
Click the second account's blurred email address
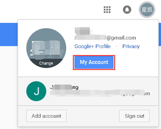pyautogui.click(x=100, y=93)
